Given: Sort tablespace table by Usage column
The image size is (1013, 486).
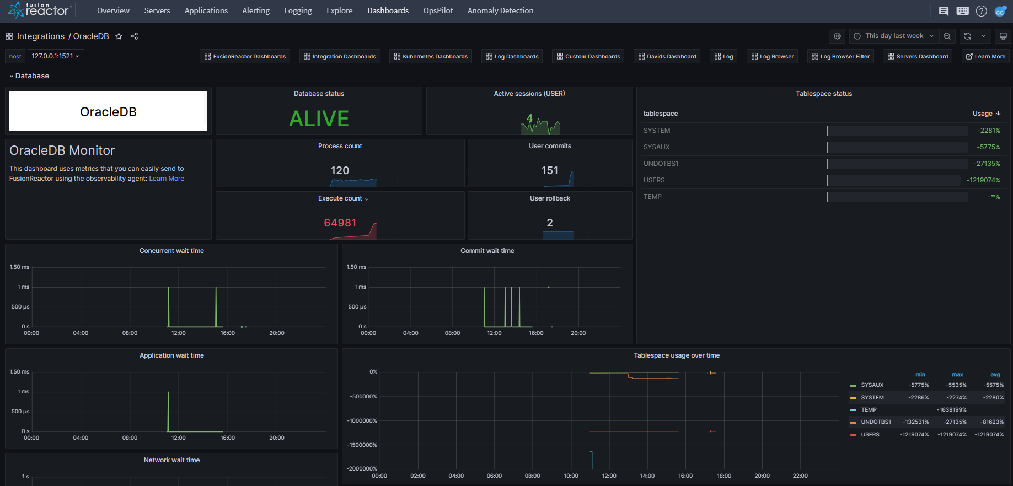Looking at the screenshot, I should [986, 114].
